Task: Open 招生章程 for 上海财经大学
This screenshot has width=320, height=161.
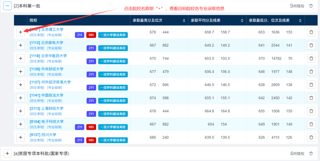Action: click(x=37, y=114)
